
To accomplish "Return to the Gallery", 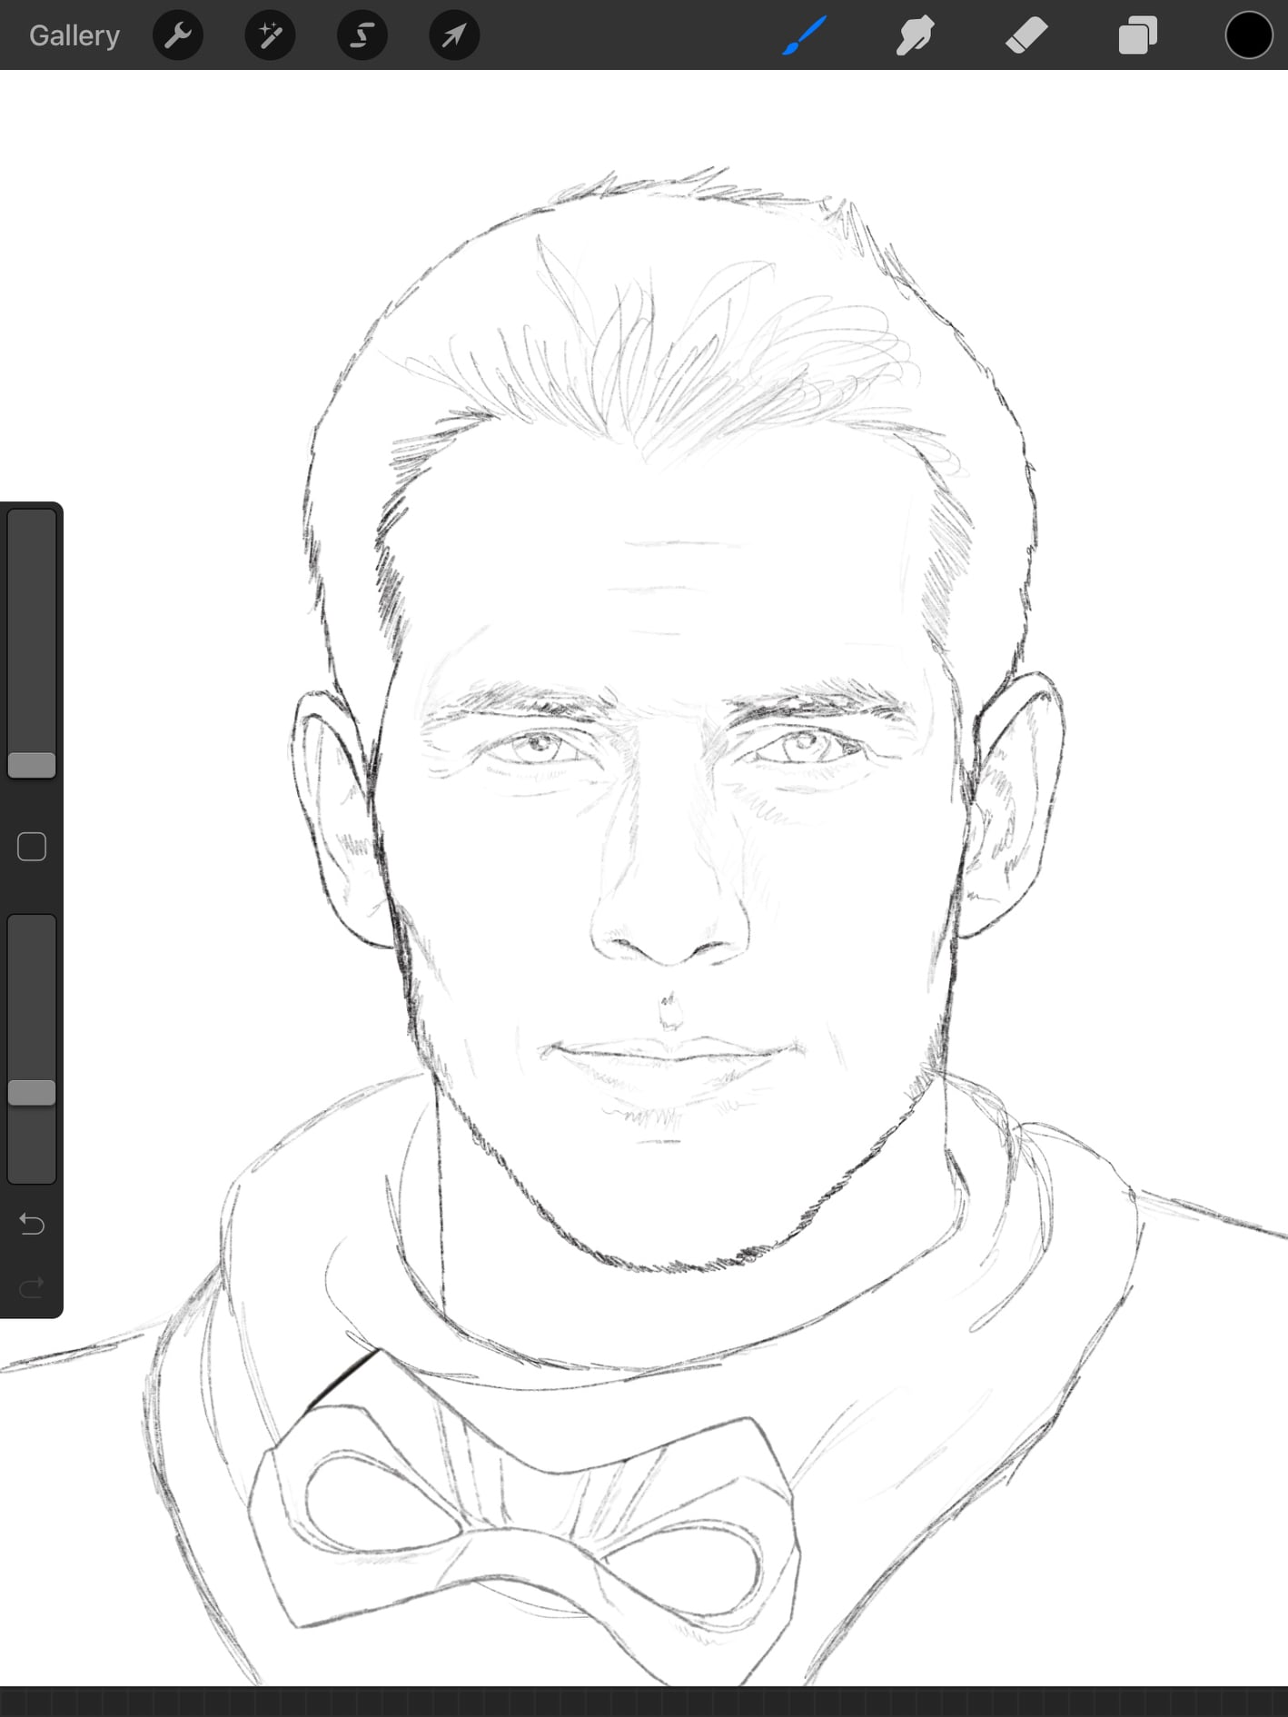I will pos(74,35).
